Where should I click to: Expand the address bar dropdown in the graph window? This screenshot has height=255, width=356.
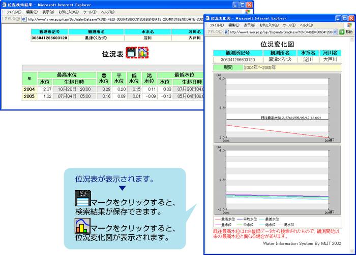[335, 32]
